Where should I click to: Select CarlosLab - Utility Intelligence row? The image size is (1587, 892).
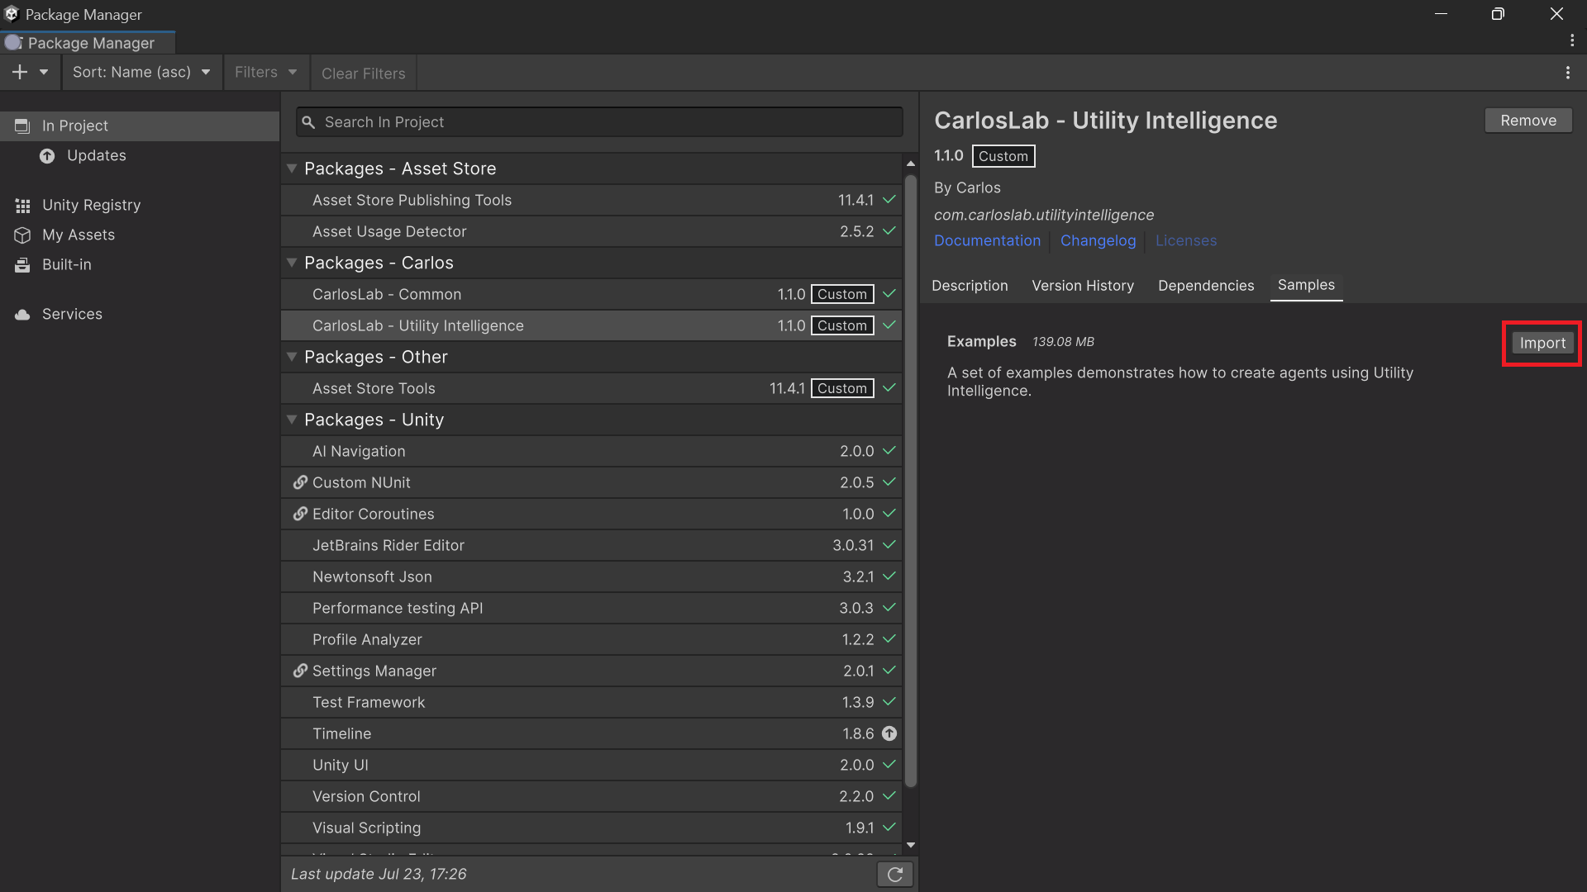[x=592, y=325]
